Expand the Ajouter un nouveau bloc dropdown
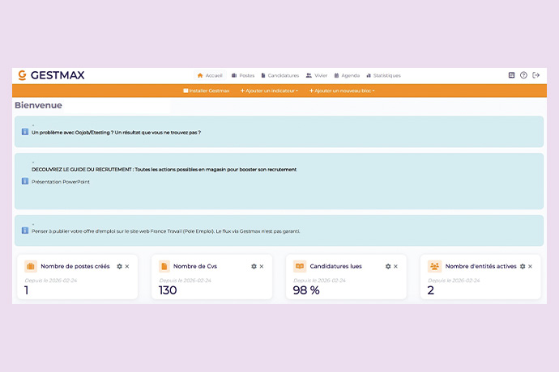 tap(341, 91)
